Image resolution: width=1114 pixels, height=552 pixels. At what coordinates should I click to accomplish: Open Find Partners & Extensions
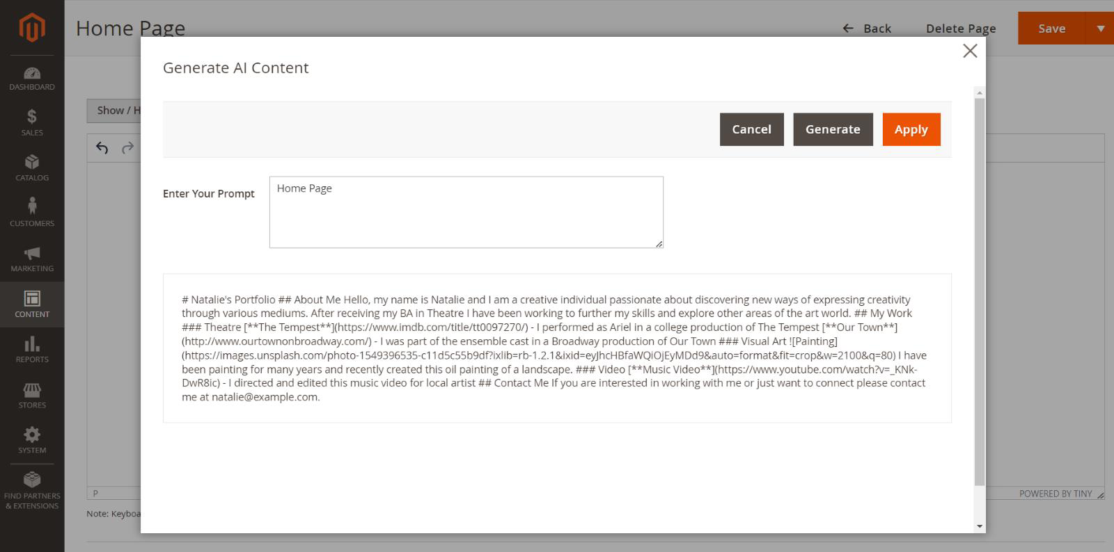[32, 490]
